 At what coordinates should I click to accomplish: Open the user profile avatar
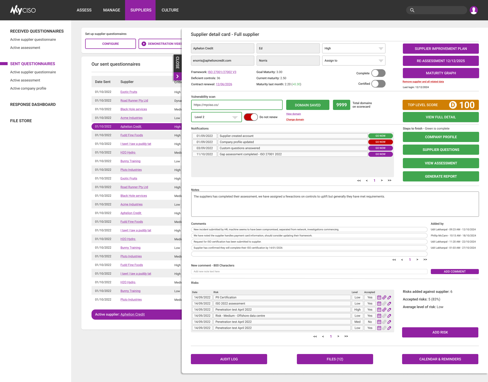point(474,10)
